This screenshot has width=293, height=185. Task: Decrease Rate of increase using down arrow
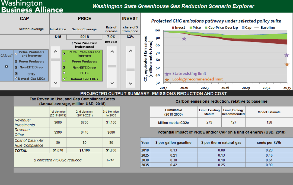tap(112, 83)
